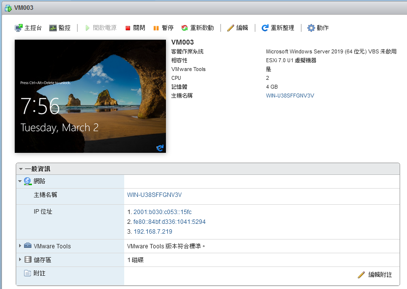Click the 客體作業系統 label
This screenshot has width=407, height=289.
(x=187, y=51)
